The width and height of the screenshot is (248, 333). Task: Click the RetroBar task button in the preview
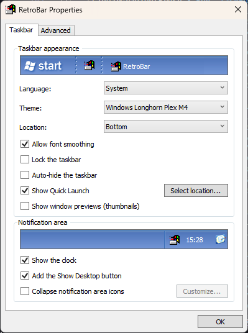click(x=131, y=66)
